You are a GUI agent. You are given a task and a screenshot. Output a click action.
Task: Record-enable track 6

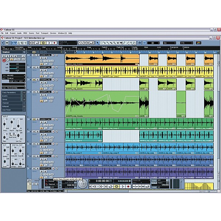53,80
